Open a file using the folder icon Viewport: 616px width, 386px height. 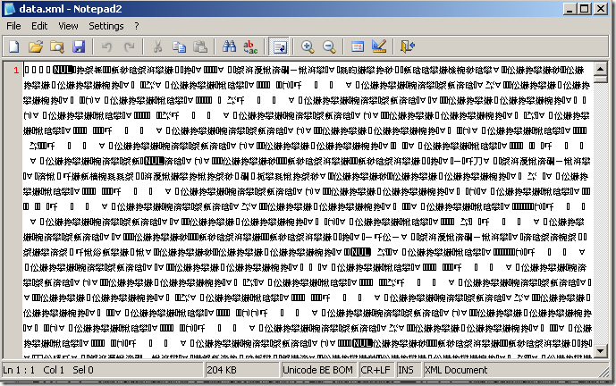(x=36, y=46)
